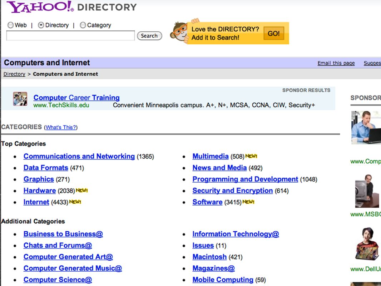Viewport: 381px width, 286px height.
Task: Select the Directory radio button
Action: 41,25
